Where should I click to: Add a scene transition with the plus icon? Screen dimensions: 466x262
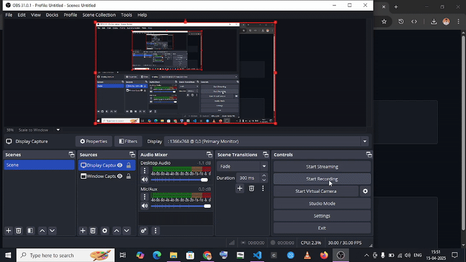[239, 188]
